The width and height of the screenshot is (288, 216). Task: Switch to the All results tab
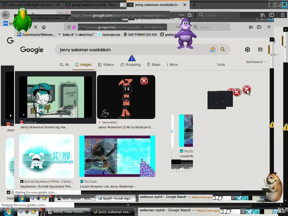tap(64, 65)
